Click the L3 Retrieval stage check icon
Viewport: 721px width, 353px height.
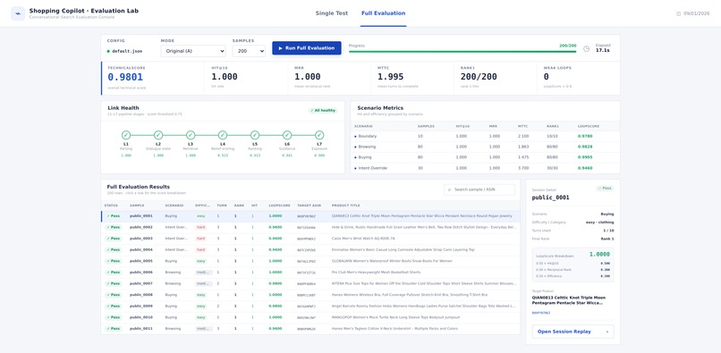point(191,135)
